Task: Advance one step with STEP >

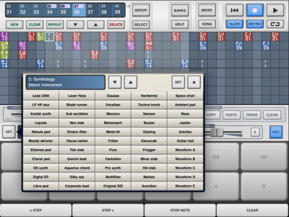Action: pos(108,210)
